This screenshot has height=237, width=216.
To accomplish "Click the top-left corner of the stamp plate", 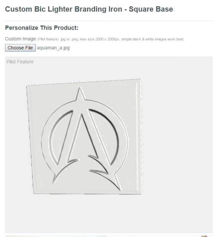I will [27, 86].
